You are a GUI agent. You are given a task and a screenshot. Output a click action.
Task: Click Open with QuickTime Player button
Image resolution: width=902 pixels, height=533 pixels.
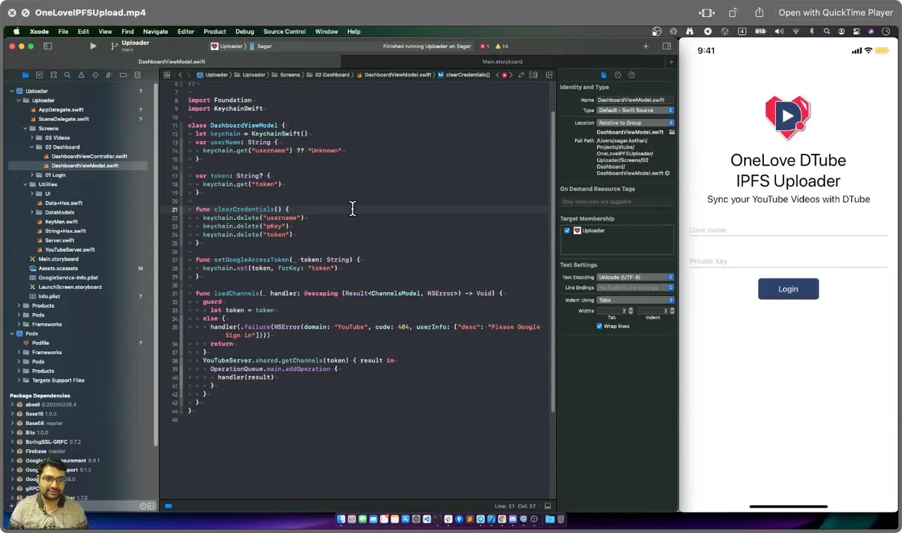836,13
